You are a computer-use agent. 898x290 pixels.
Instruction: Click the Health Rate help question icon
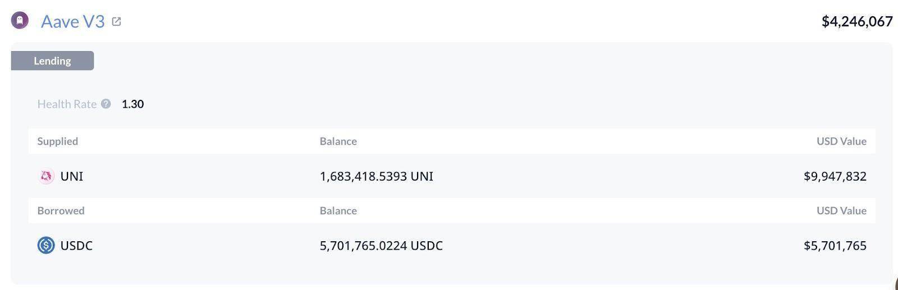[106, 104]
